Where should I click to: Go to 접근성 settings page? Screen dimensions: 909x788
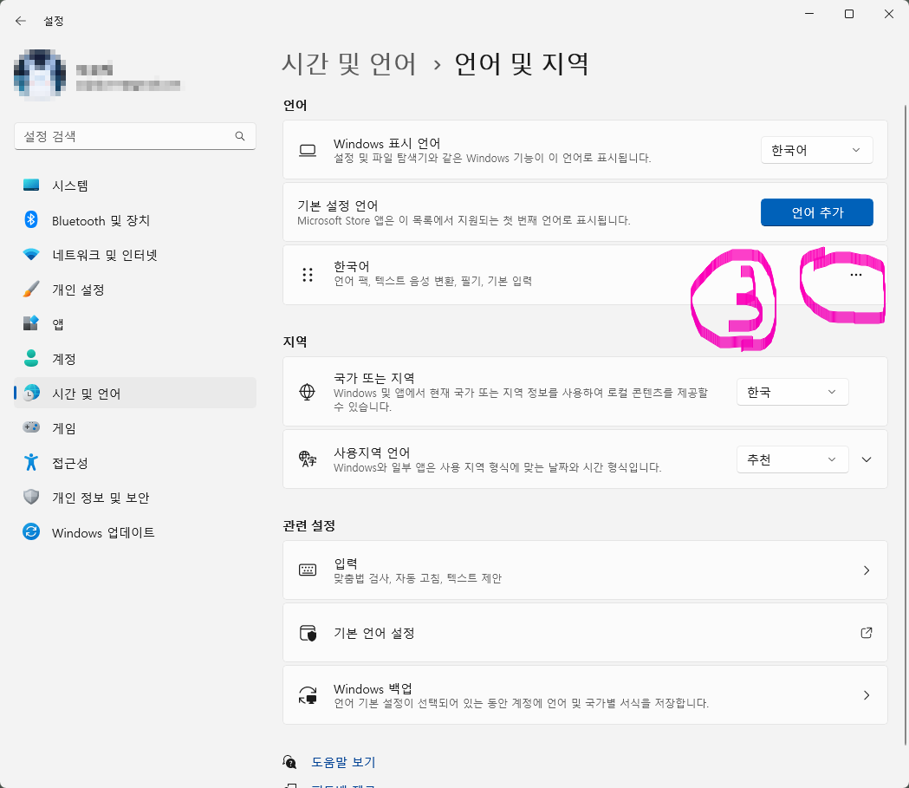135,462
